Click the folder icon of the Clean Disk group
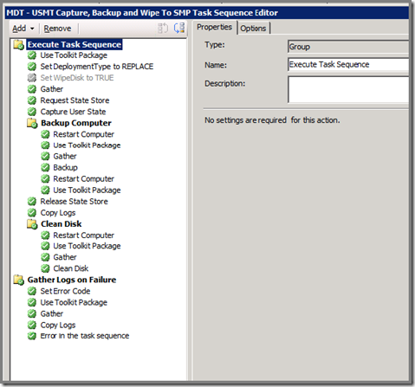 32,224
